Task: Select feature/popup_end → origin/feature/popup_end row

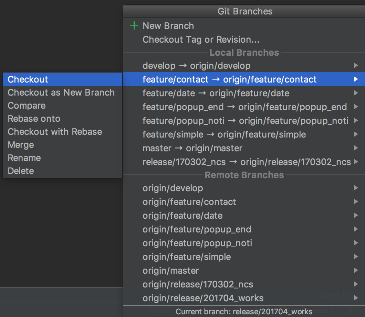Action: (x=244, y=107)
